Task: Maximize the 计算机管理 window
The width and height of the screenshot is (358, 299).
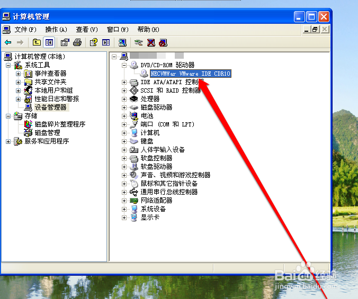Action: point(311,16)
